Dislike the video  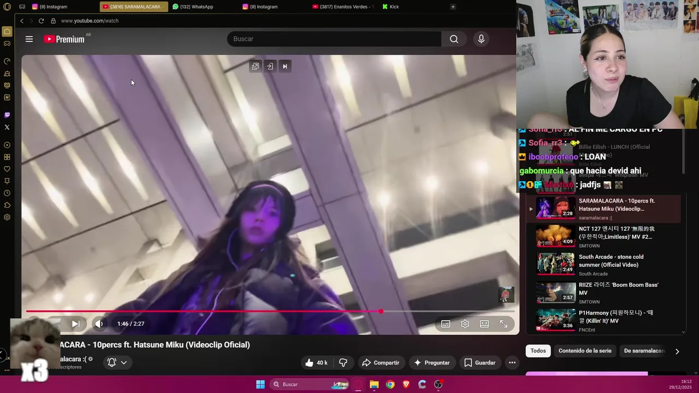[x=343, y=362]
